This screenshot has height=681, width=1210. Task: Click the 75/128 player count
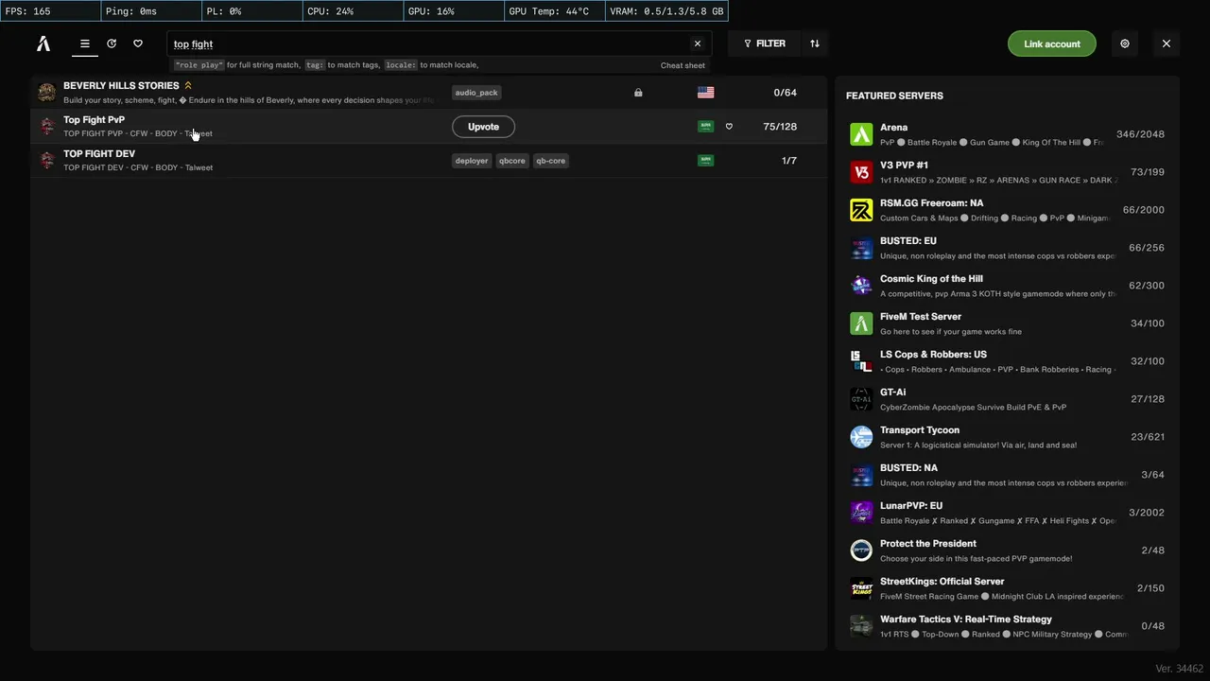pyautogui.click(x=780, y=127)
